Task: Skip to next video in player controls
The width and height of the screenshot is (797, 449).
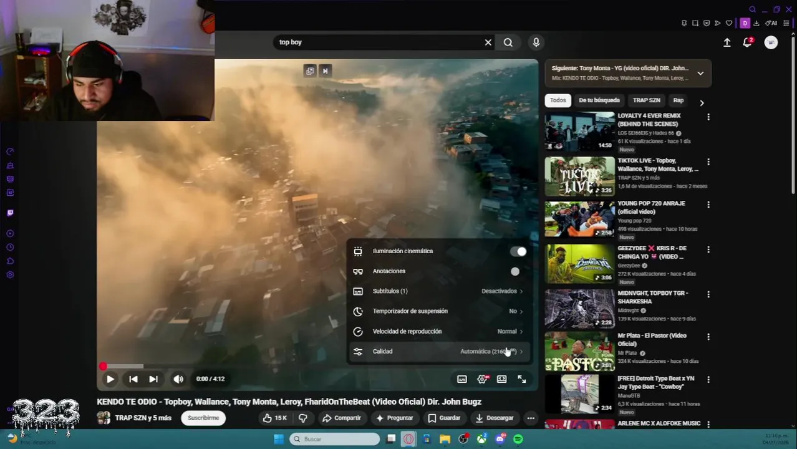Action: tap(153, 379)
